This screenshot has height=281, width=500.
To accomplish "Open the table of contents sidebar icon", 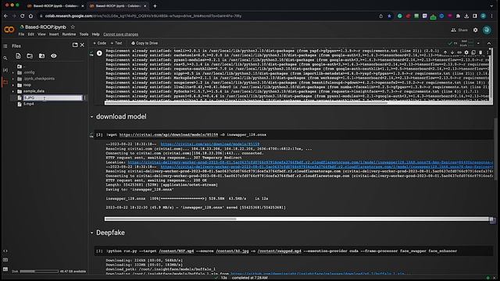I will click(x=5, y=46).
